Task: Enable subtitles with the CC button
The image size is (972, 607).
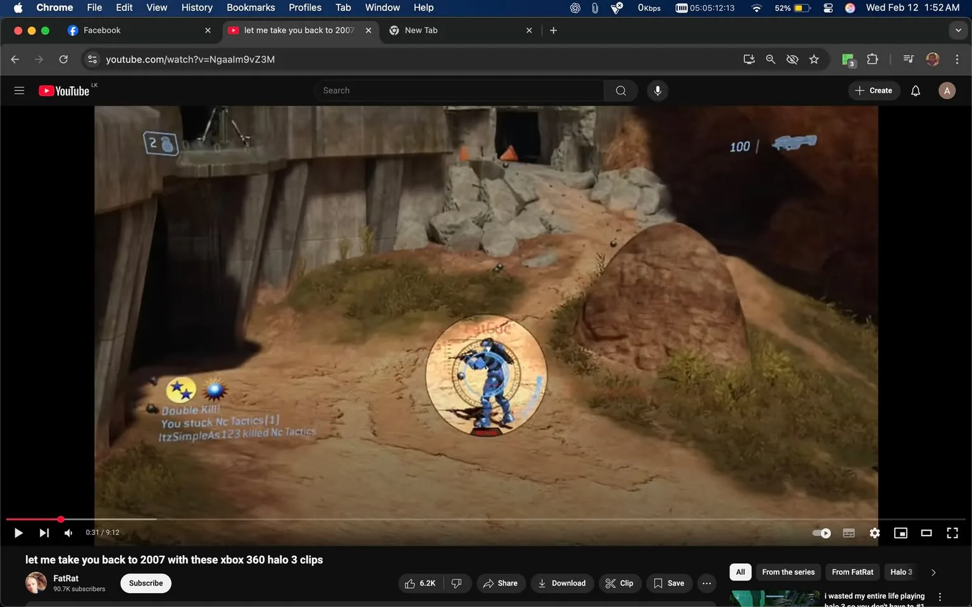Action: point(849,533)
